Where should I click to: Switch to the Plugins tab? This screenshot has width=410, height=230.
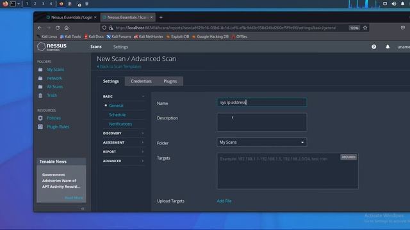170,81
